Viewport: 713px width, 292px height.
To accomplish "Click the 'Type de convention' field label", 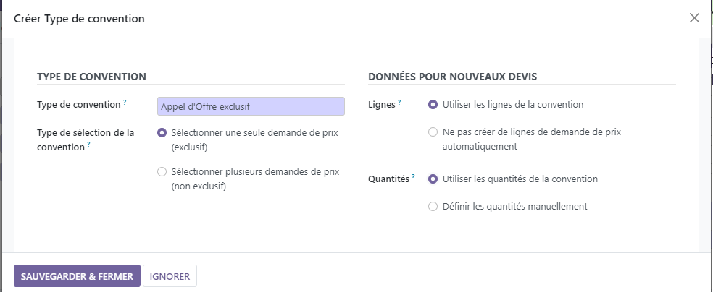I will (78, 105).
